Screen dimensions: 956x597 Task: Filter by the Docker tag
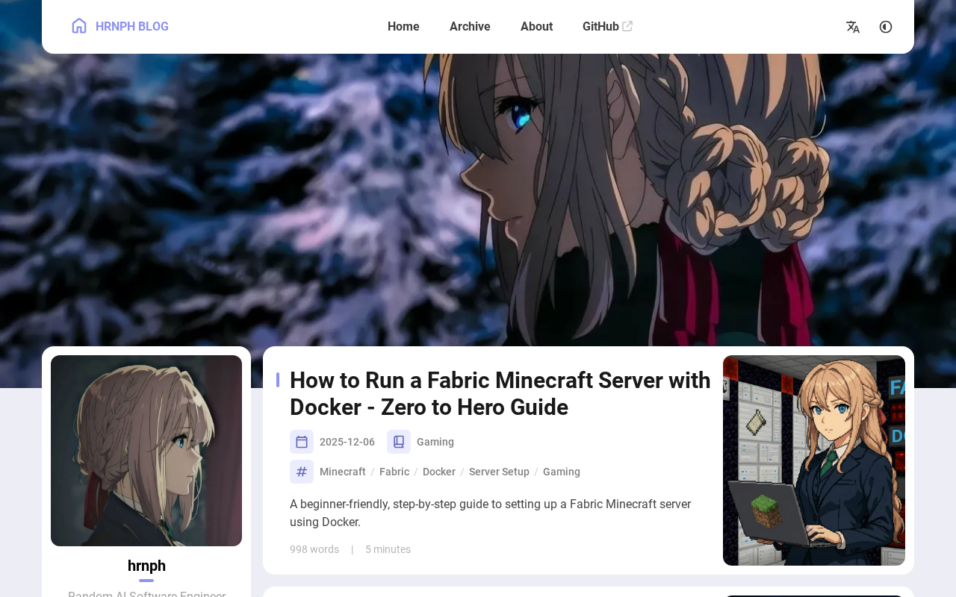439,472
